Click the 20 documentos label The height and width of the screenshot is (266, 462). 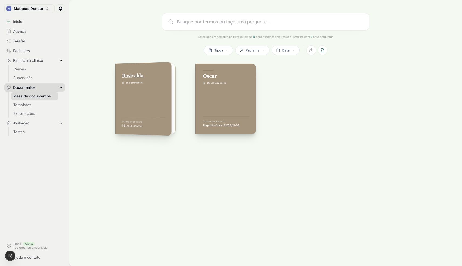click(217, 83)
